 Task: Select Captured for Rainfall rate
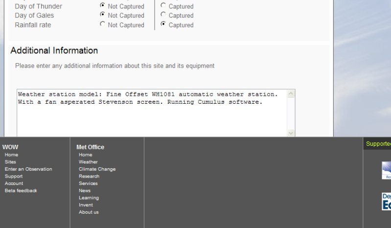tap(163, 24)
